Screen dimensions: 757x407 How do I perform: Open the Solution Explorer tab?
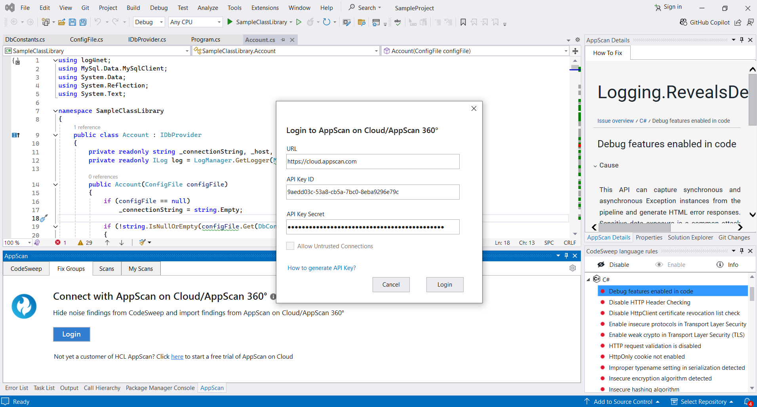point(690,237)
